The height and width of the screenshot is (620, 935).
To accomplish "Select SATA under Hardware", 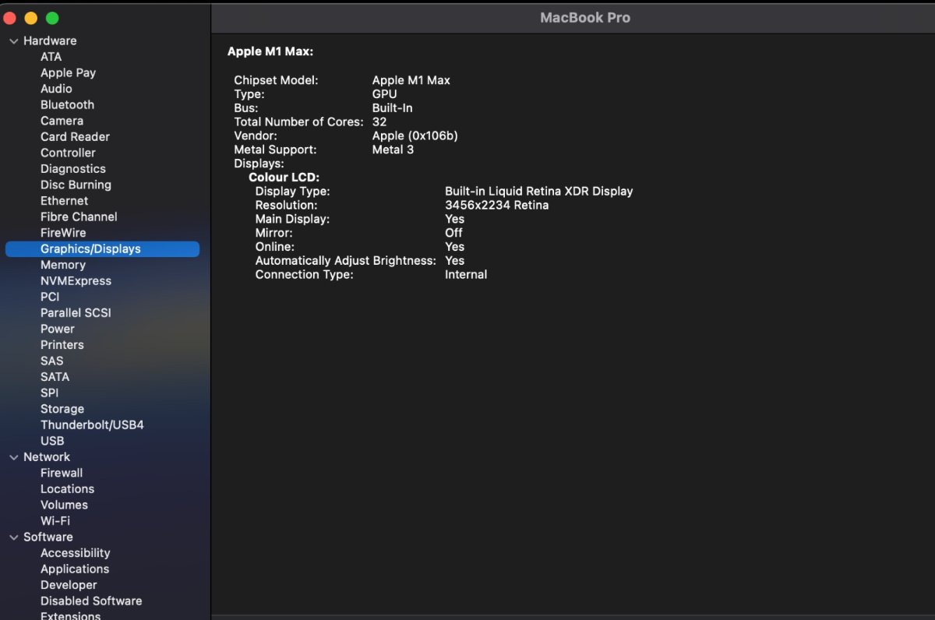I will pyautogui.click(x=55, y=377).
